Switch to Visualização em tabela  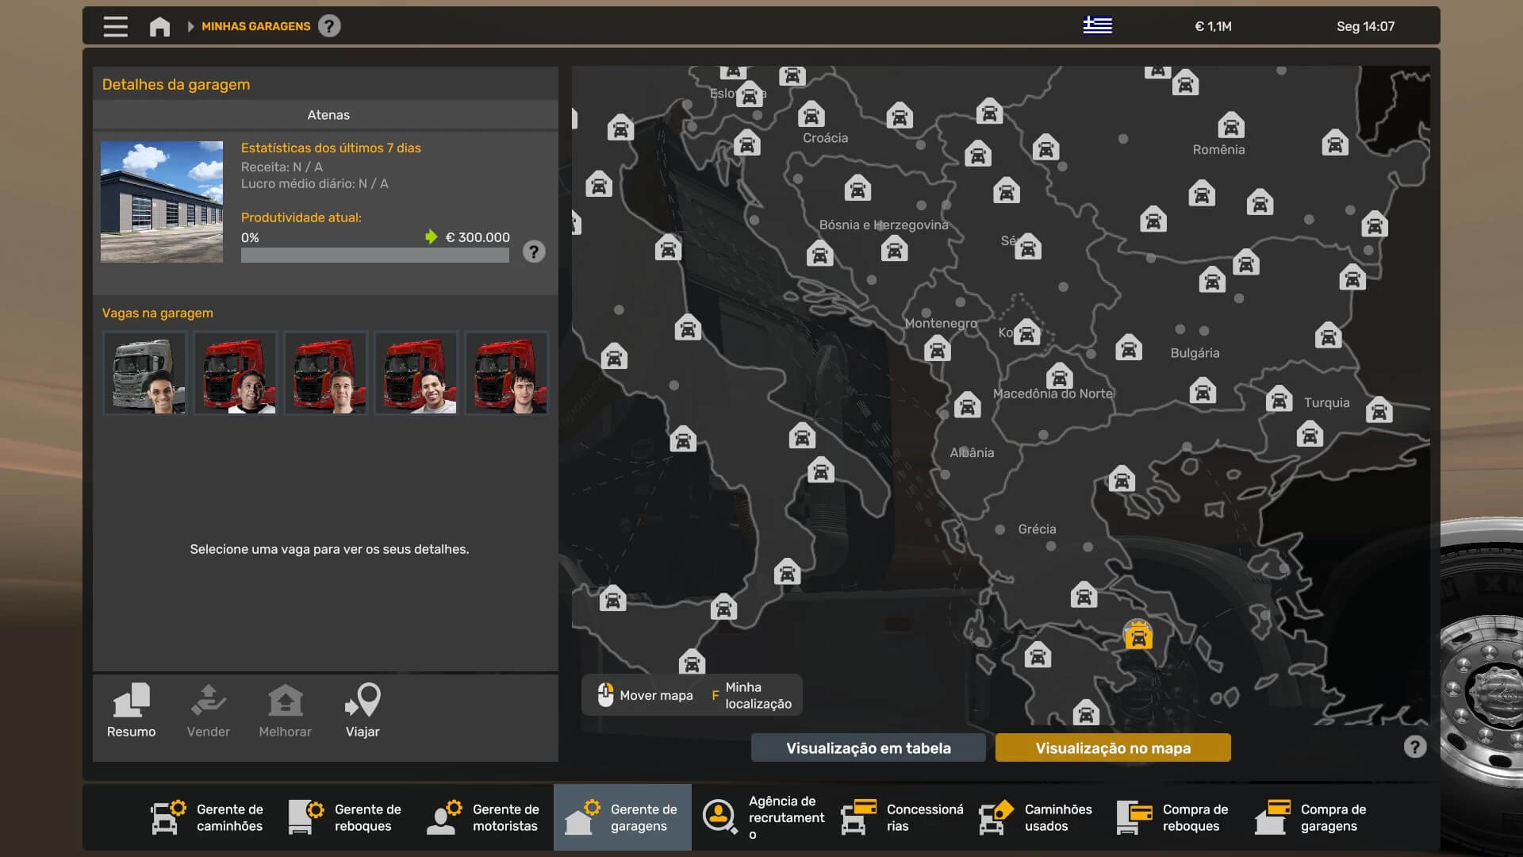coord(868,747)
